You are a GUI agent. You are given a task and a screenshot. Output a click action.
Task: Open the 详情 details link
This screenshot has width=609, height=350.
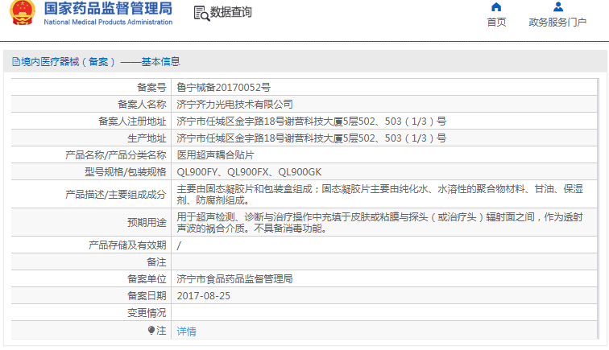click(x=186, y=331)
